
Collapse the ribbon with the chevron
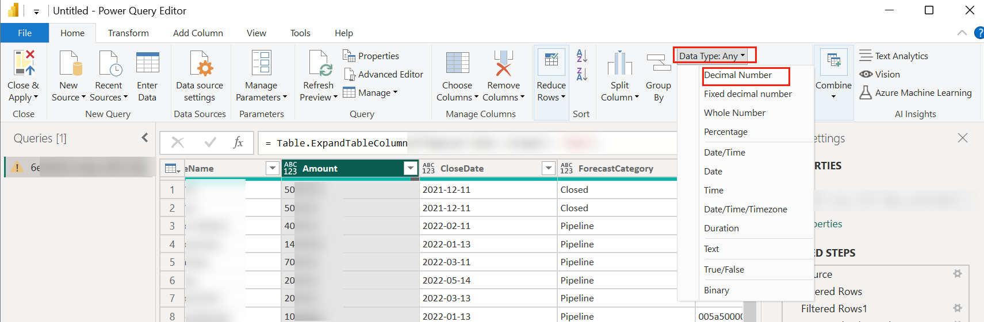962,33
